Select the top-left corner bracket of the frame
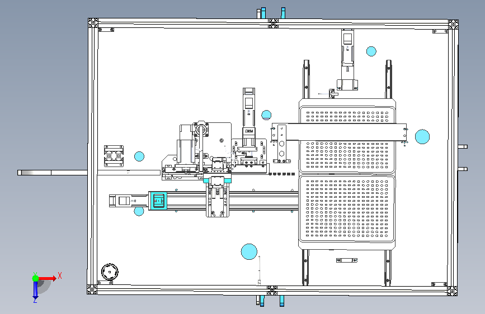Image resolution: width=485 pixels, height=314 pixels. pyautogui.click(x=93, y=23)
